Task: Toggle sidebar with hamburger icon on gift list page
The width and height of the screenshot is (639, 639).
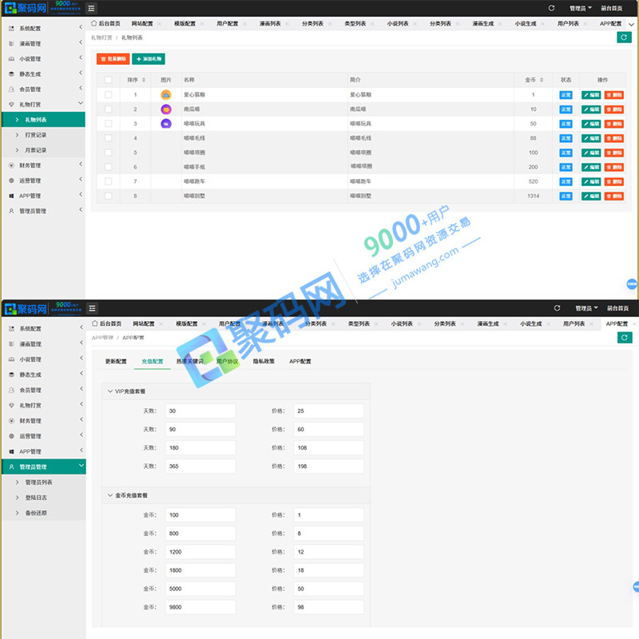Action: [91, 8]
